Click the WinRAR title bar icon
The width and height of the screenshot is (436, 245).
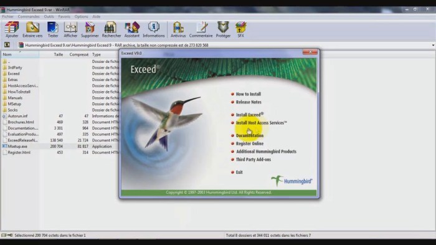(x=2, y=10)
